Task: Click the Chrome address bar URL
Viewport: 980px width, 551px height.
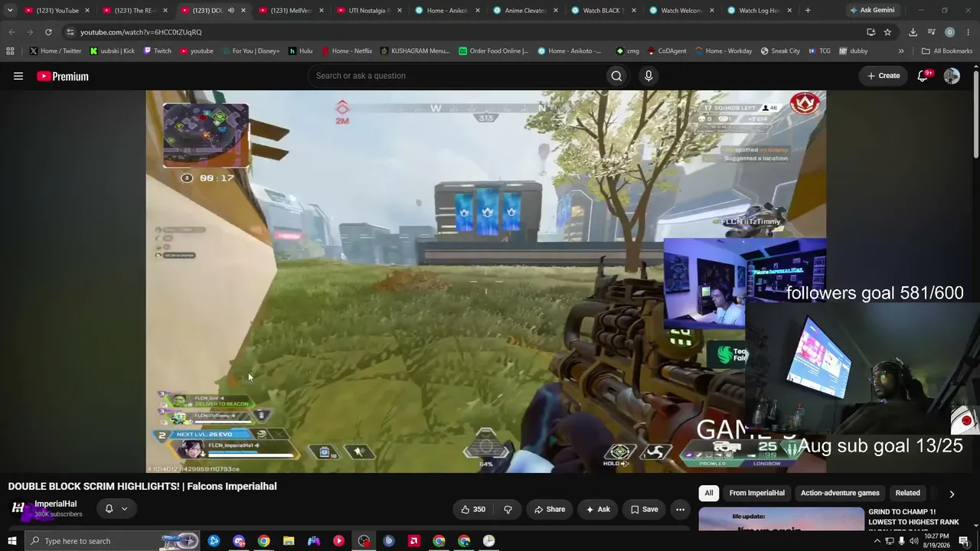Action: click(x=141, y=32)
